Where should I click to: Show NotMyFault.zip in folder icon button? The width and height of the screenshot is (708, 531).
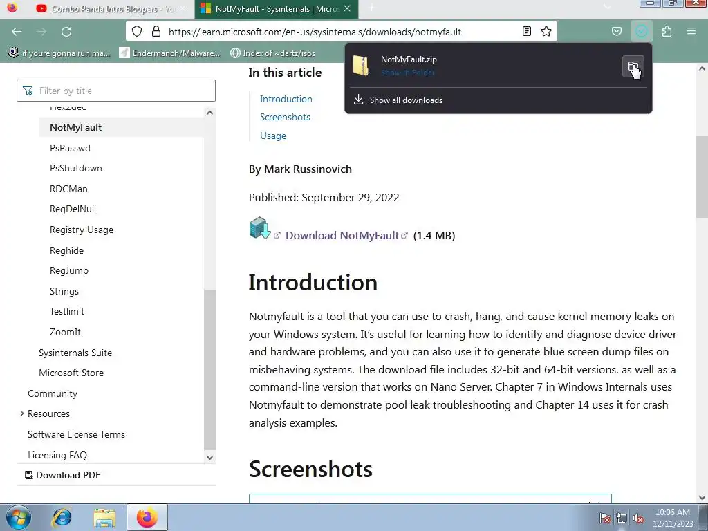pos(633,67)
